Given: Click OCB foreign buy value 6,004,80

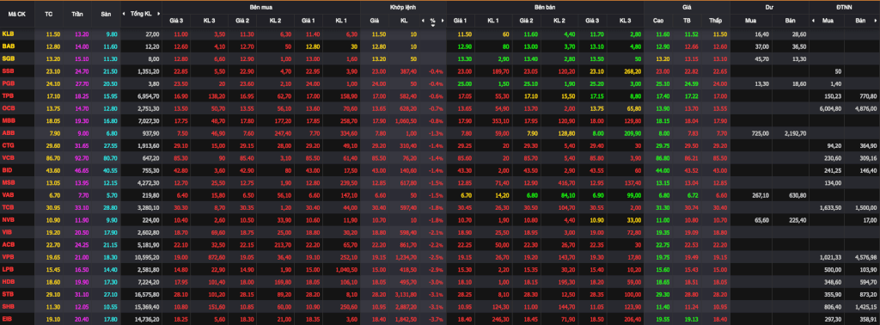Looking at the screenshot, I should click(x=832, y=108).
